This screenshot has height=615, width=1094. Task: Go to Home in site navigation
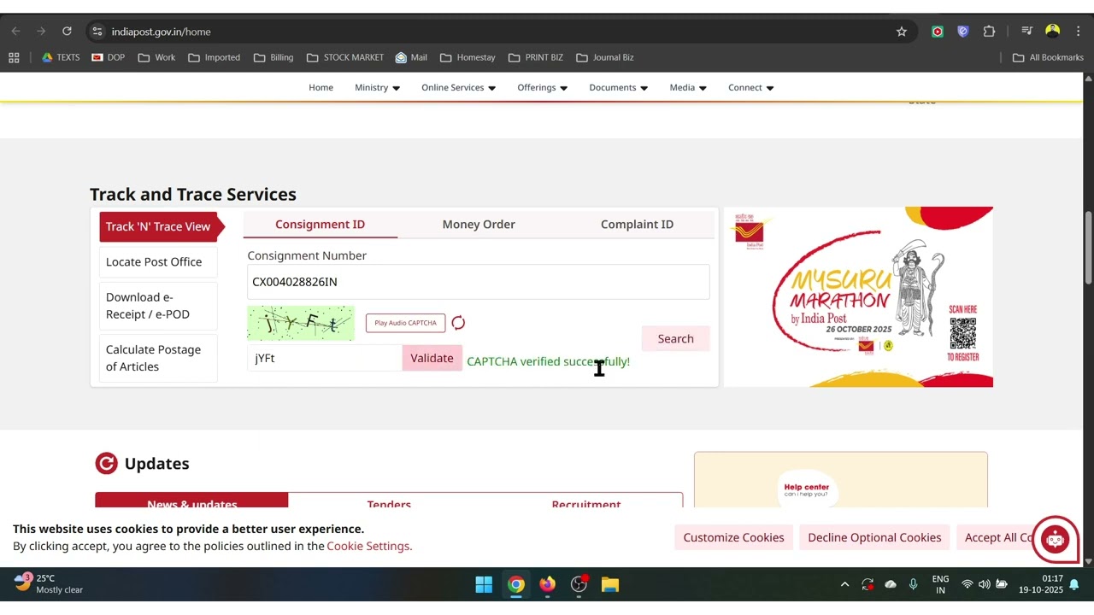click(x=321, y=88)
